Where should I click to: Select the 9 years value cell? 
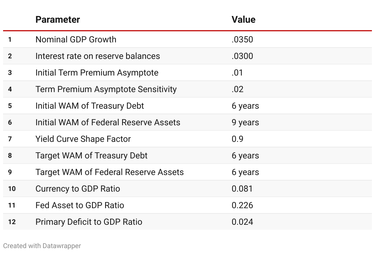[x=245, y=123]
